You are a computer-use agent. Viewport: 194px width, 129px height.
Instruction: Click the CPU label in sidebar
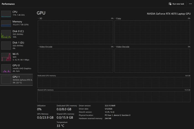(x=15, y=12)
